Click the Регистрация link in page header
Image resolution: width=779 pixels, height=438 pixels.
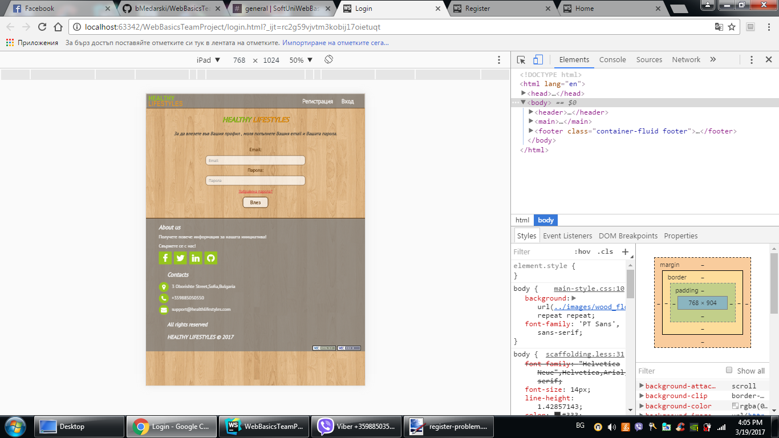coord(318,102)
